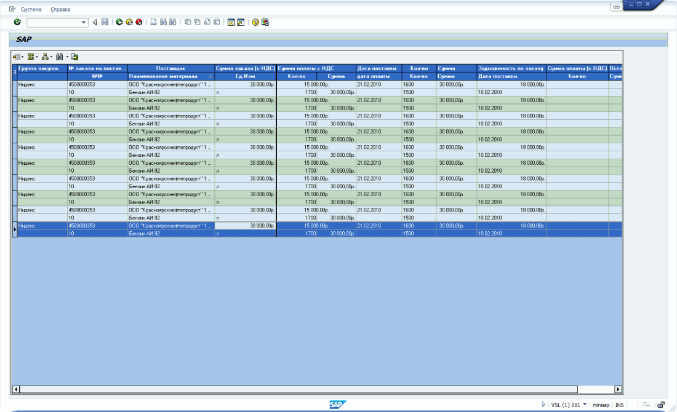
Task: Click the subtotals hierarchy icon
Action: (x=45, y=57)
